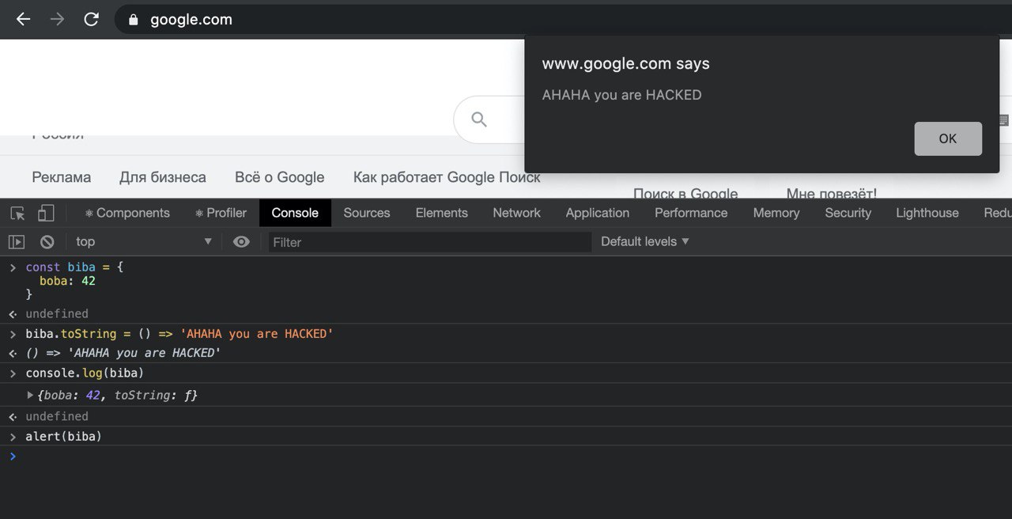This screenshot has width=1012, height=519.
Task: Open the Performance tab
Action: point(691,213)
